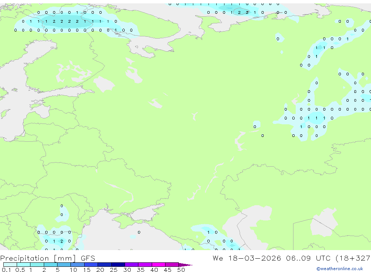Pick the 10–15 mm legend swatch

point(78,265)
